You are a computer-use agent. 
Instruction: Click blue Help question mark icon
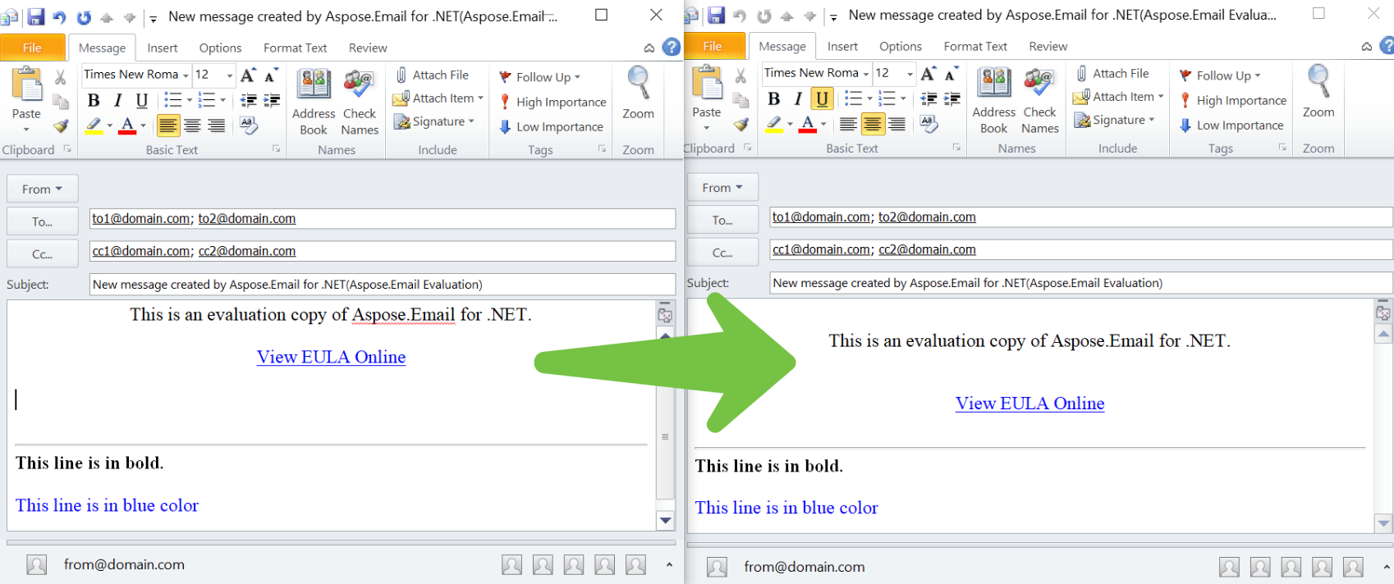coord(671,48)
